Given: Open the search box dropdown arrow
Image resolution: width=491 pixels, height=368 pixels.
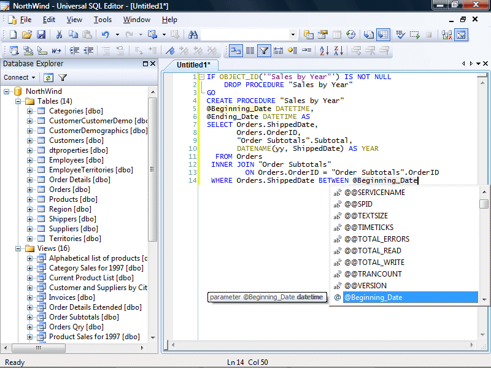Looking at the screenshot, I should click(293, 35).
